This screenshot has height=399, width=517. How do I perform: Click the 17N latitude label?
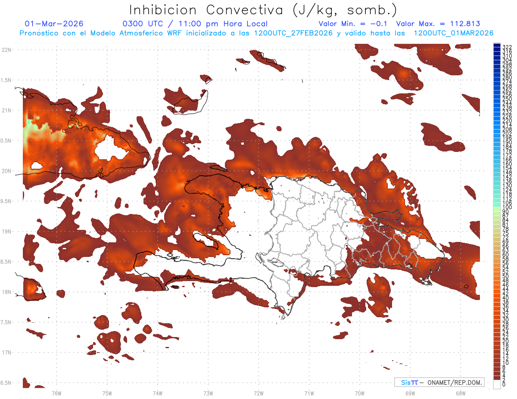click(6, 353)
